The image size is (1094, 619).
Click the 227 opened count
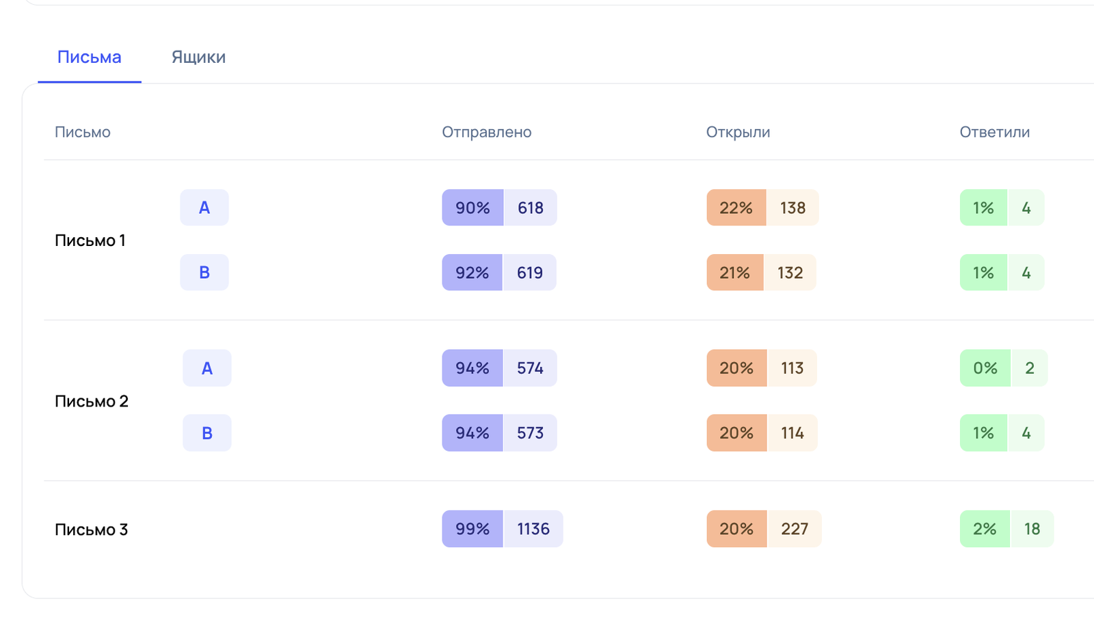pyautogui.click(x=795, y=529)
